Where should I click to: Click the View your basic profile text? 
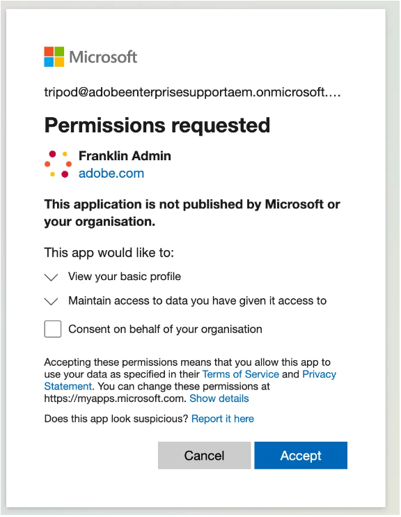(125, 277)
